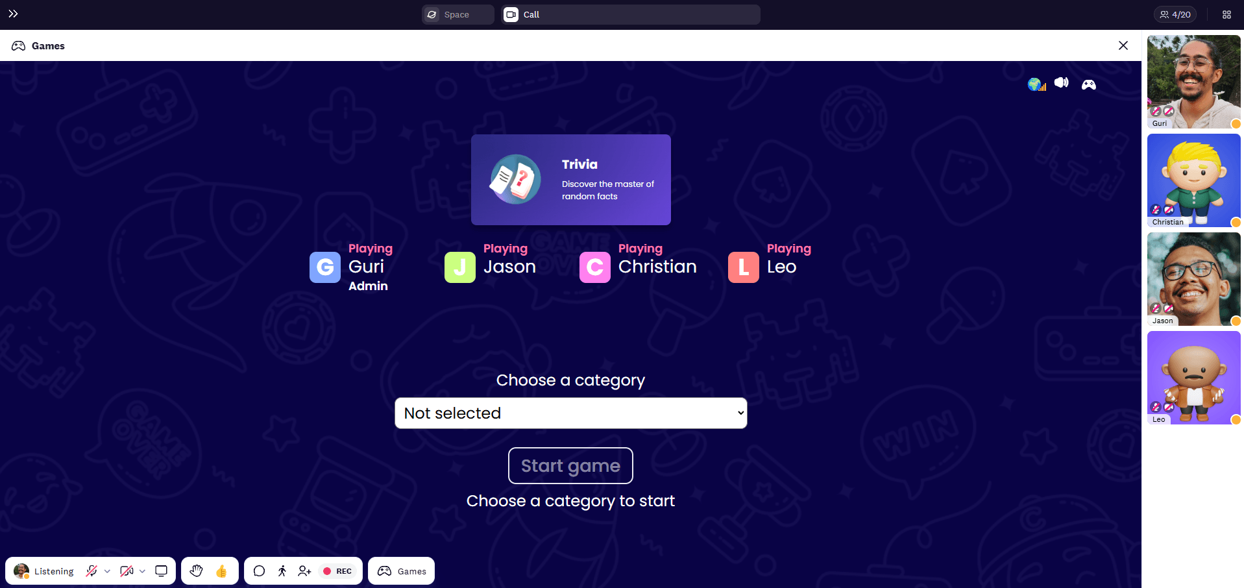Click the globe connection status icon
Viewport: 1244px width, 588px height.
point(1036,84)
